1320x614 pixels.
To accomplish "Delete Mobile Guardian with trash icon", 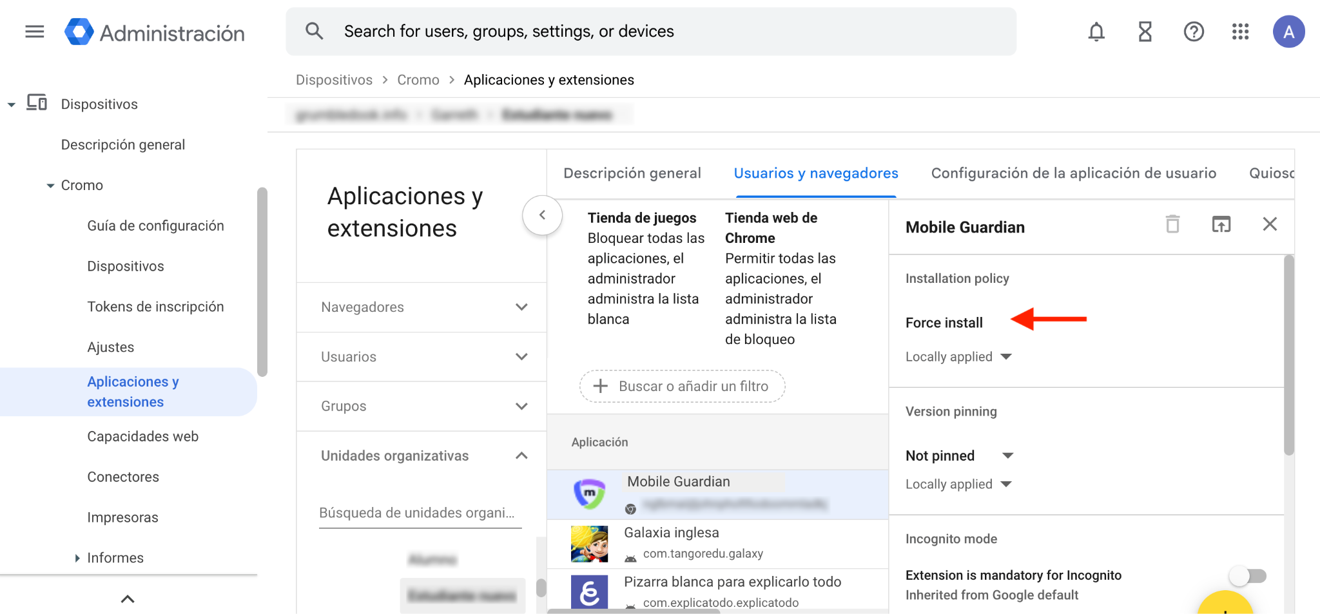I will coord(1172,224).
